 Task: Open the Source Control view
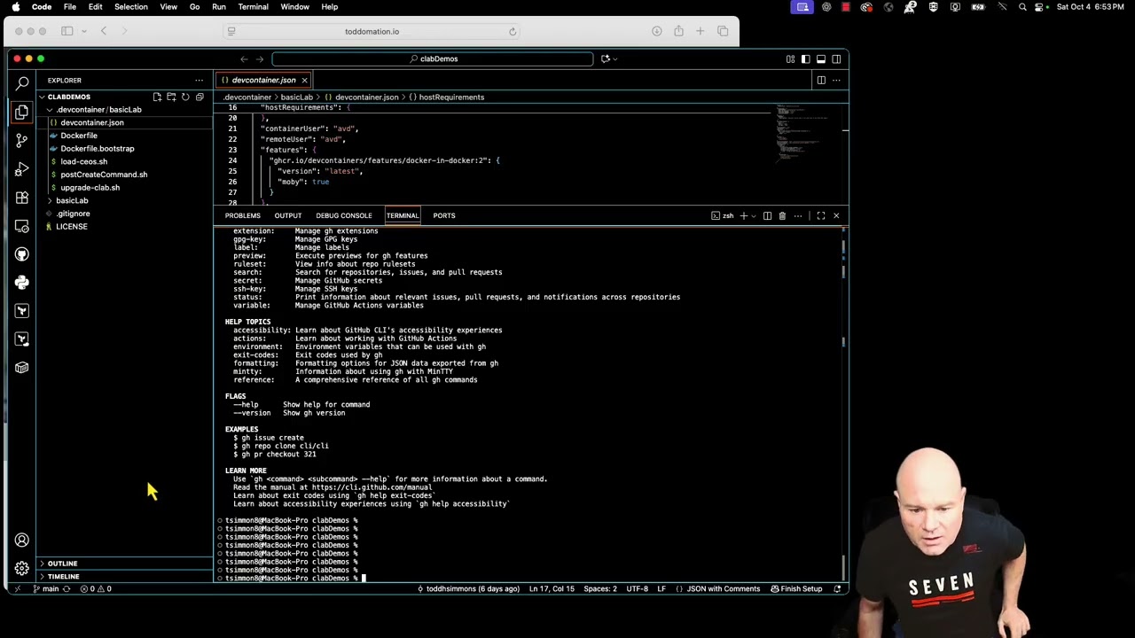22,140
